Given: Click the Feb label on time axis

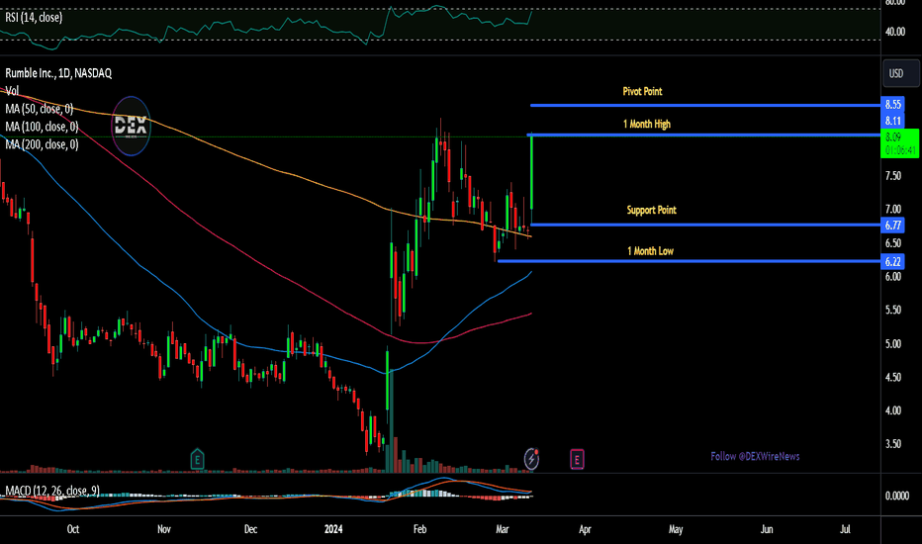Looking at the screenshot, I should [419, 529].
